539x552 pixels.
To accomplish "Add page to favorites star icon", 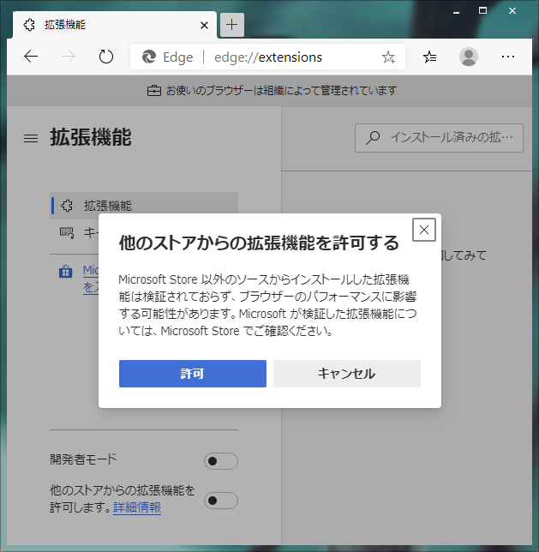I will (388, 57).
